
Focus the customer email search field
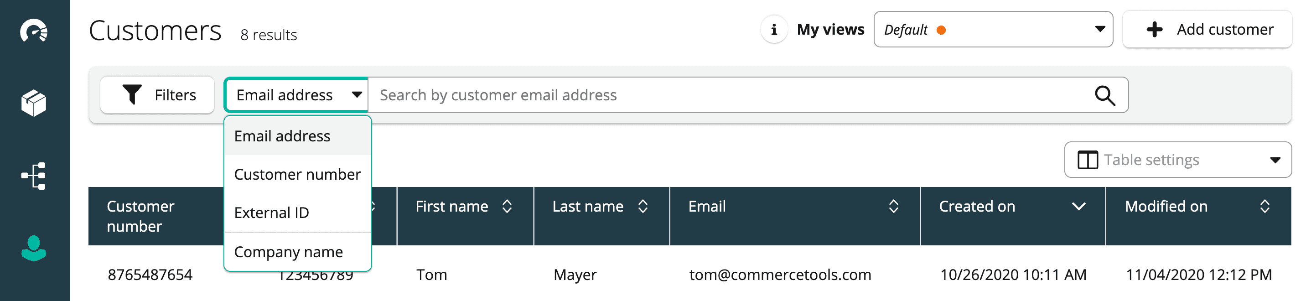(725, 95)
